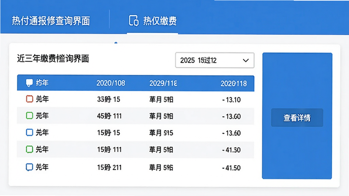
Task: Tick the blue checkbox in the -13.60 15 row
Action: (x=29, y=132)
